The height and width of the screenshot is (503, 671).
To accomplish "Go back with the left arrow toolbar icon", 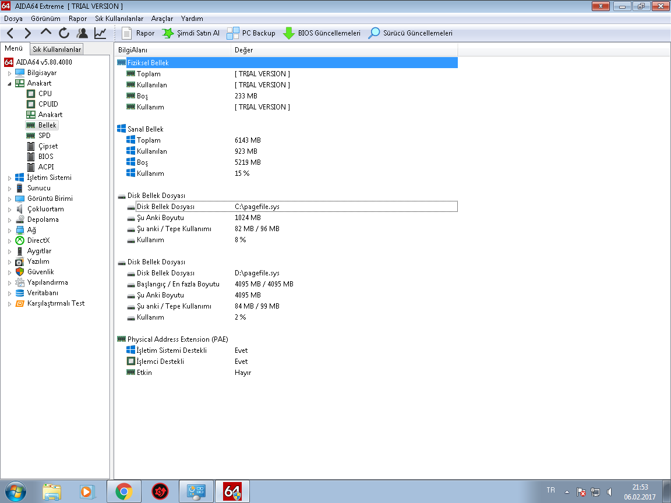I will tap(10, 33).
